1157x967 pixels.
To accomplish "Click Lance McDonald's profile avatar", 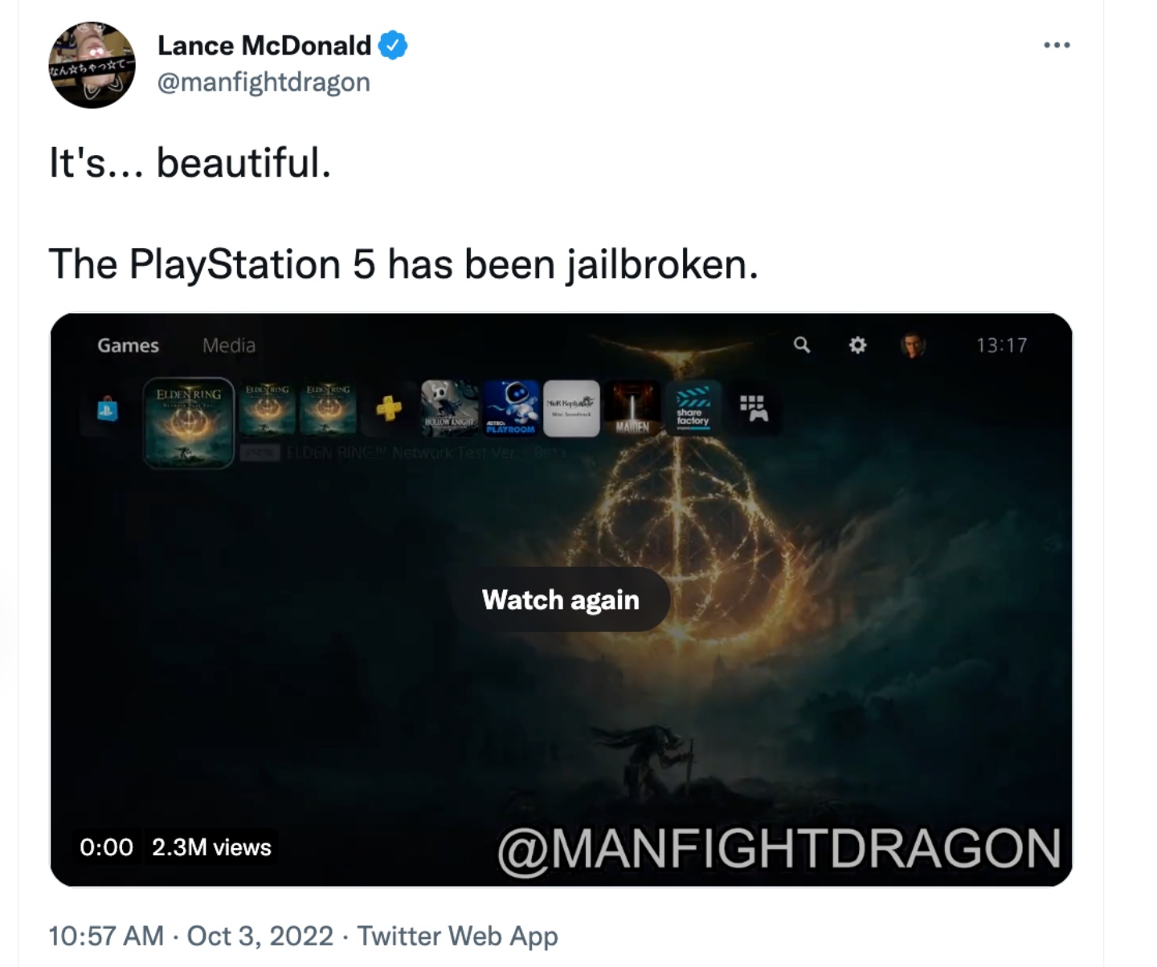I will pos(92,65).
